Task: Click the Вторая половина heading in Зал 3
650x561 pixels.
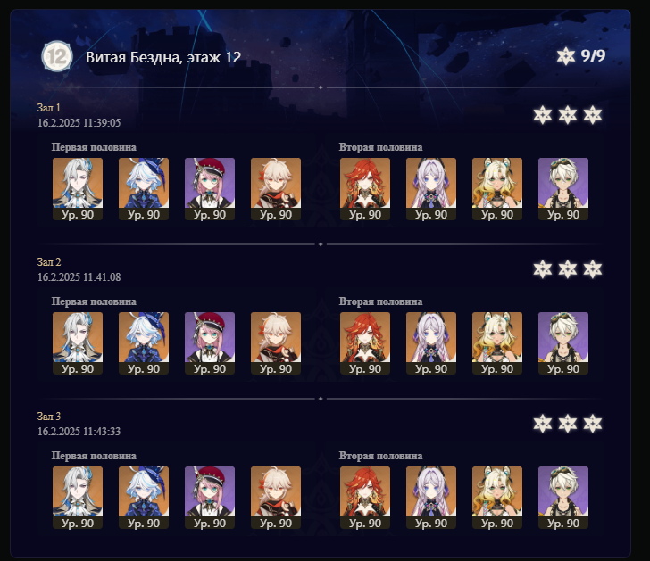Action: [380, 456]
